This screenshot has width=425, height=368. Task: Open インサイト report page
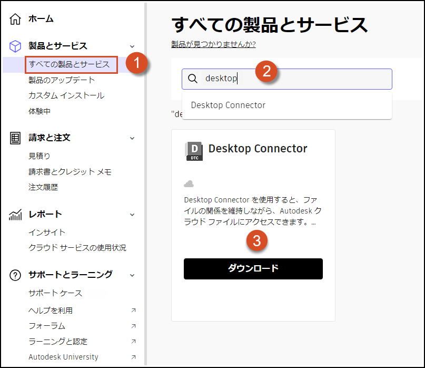[x=47, y=233]
